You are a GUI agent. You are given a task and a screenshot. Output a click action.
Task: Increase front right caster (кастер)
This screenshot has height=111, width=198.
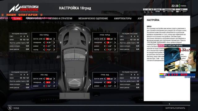[115, 50]
